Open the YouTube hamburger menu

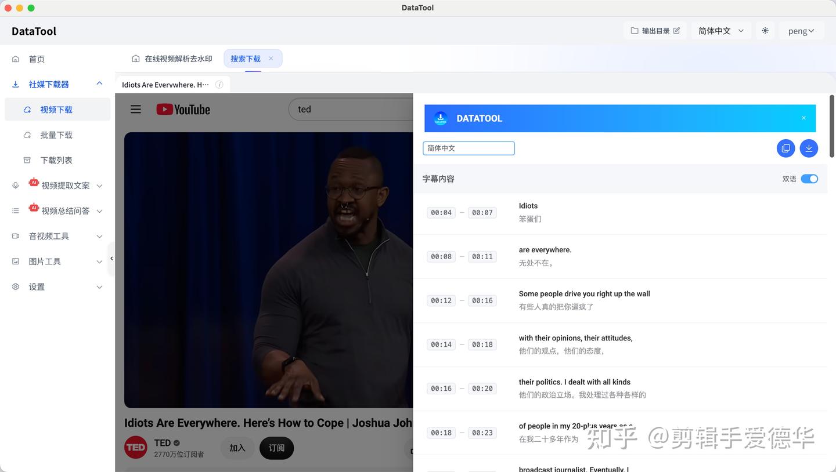[136, 109]
